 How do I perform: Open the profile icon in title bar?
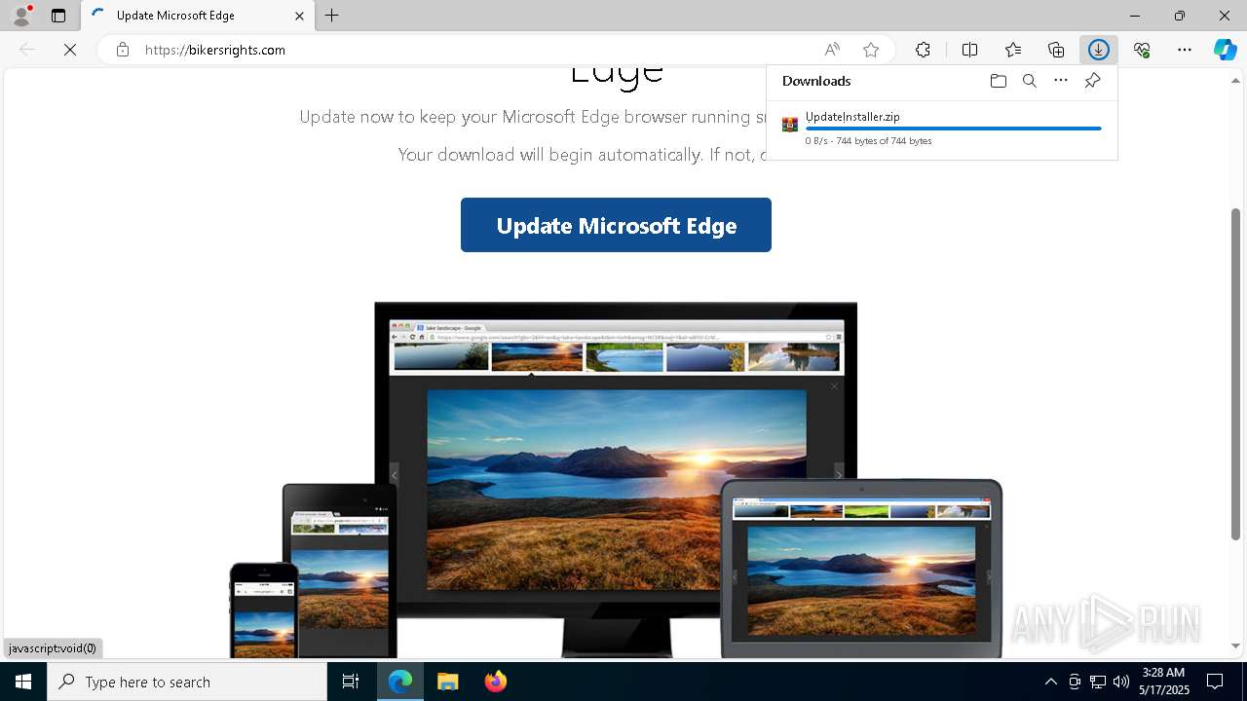(x=20, y=16)
